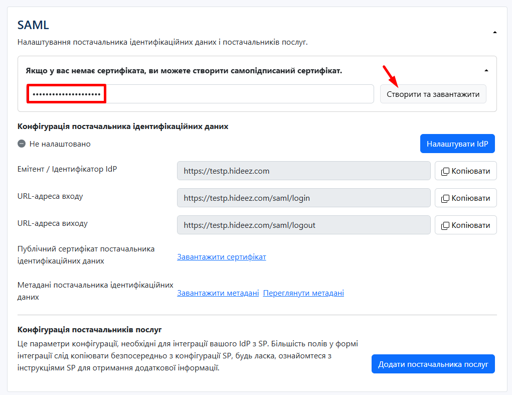Click the SAML section heading
The width and height of the screenshot is (512, 395).
coord(33,25)
